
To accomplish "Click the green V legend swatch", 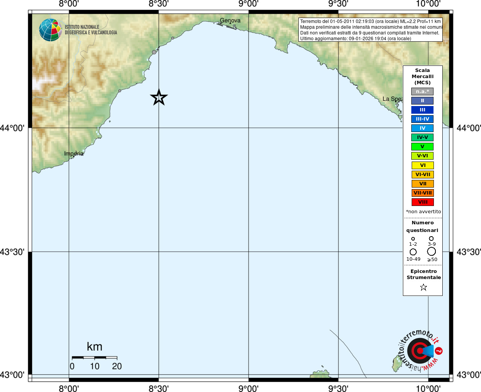I will (x=422, y=147).
